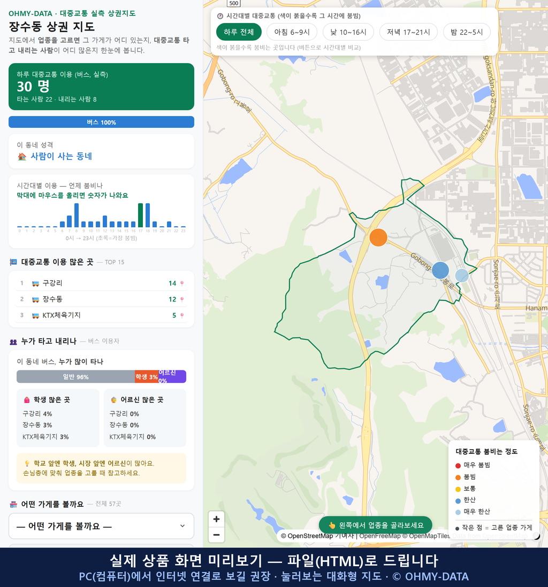Click the clock icon beside 시간대별 대중교통
The image size is (548, 587).
(220, 16)
